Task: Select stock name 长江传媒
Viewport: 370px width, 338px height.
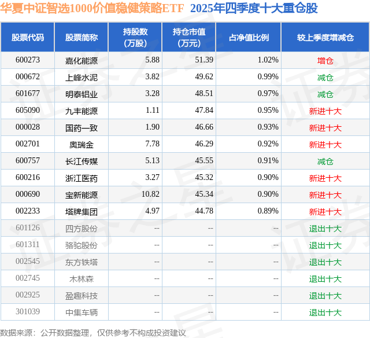Action: pyautogui.click(x=82, y=161)
